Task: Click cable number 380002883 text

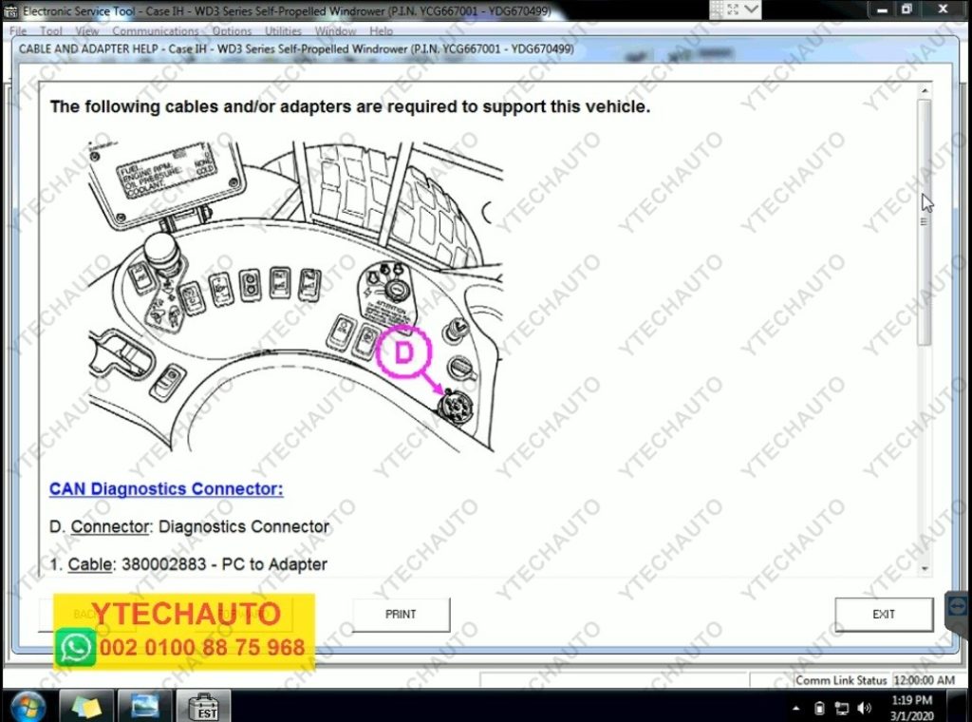Action: (163, 564)
